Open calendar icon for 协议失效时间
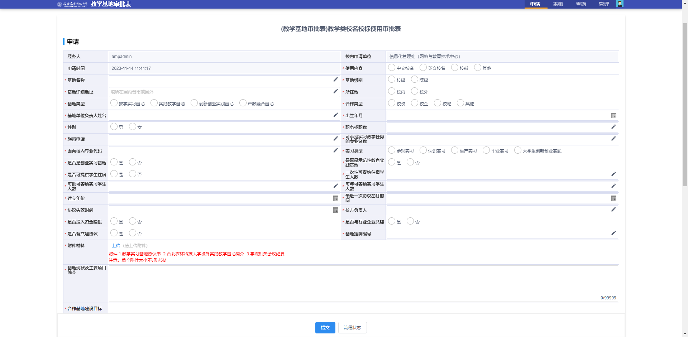The height and width of the screenshot is (337, 688). point(335,210)
